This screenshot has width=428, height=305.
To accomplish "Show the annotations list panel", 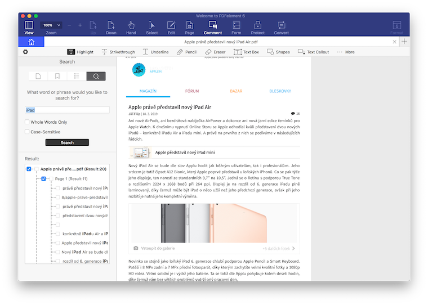I will pos(77,76).
